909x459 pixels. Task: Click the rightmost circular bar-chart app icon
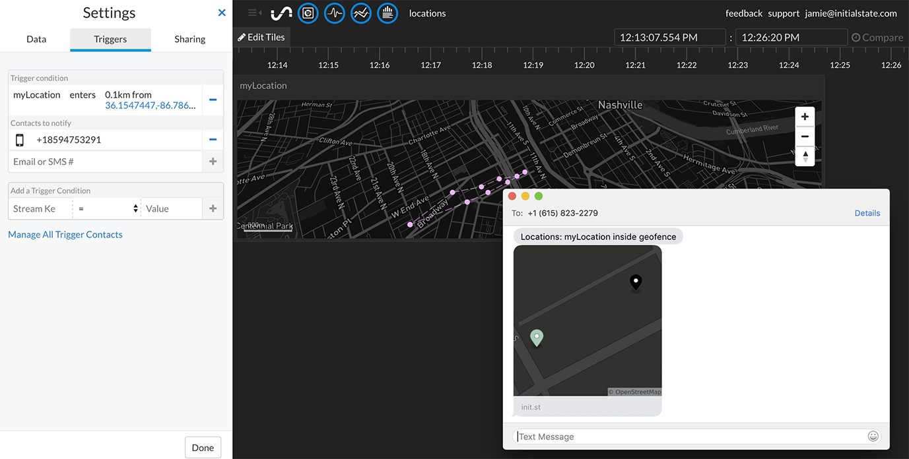pyautogui.click(x=387, y=13)
